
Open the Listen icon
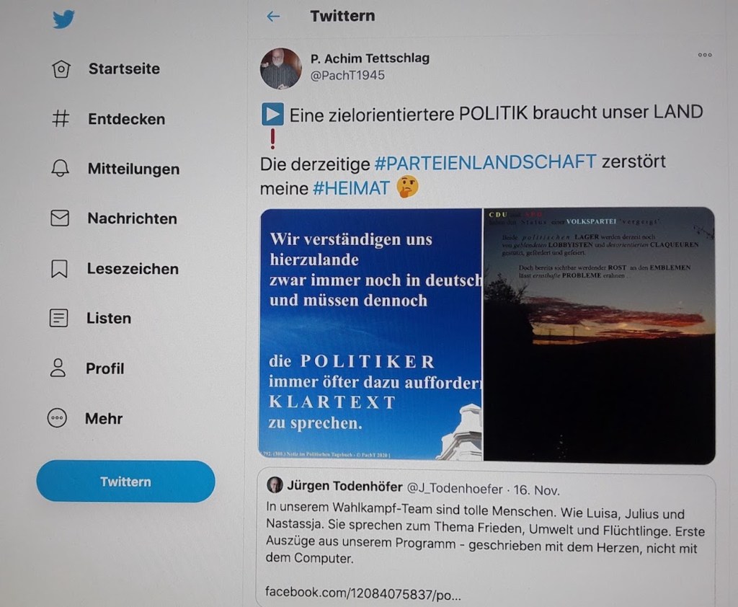tap(59, 318)
